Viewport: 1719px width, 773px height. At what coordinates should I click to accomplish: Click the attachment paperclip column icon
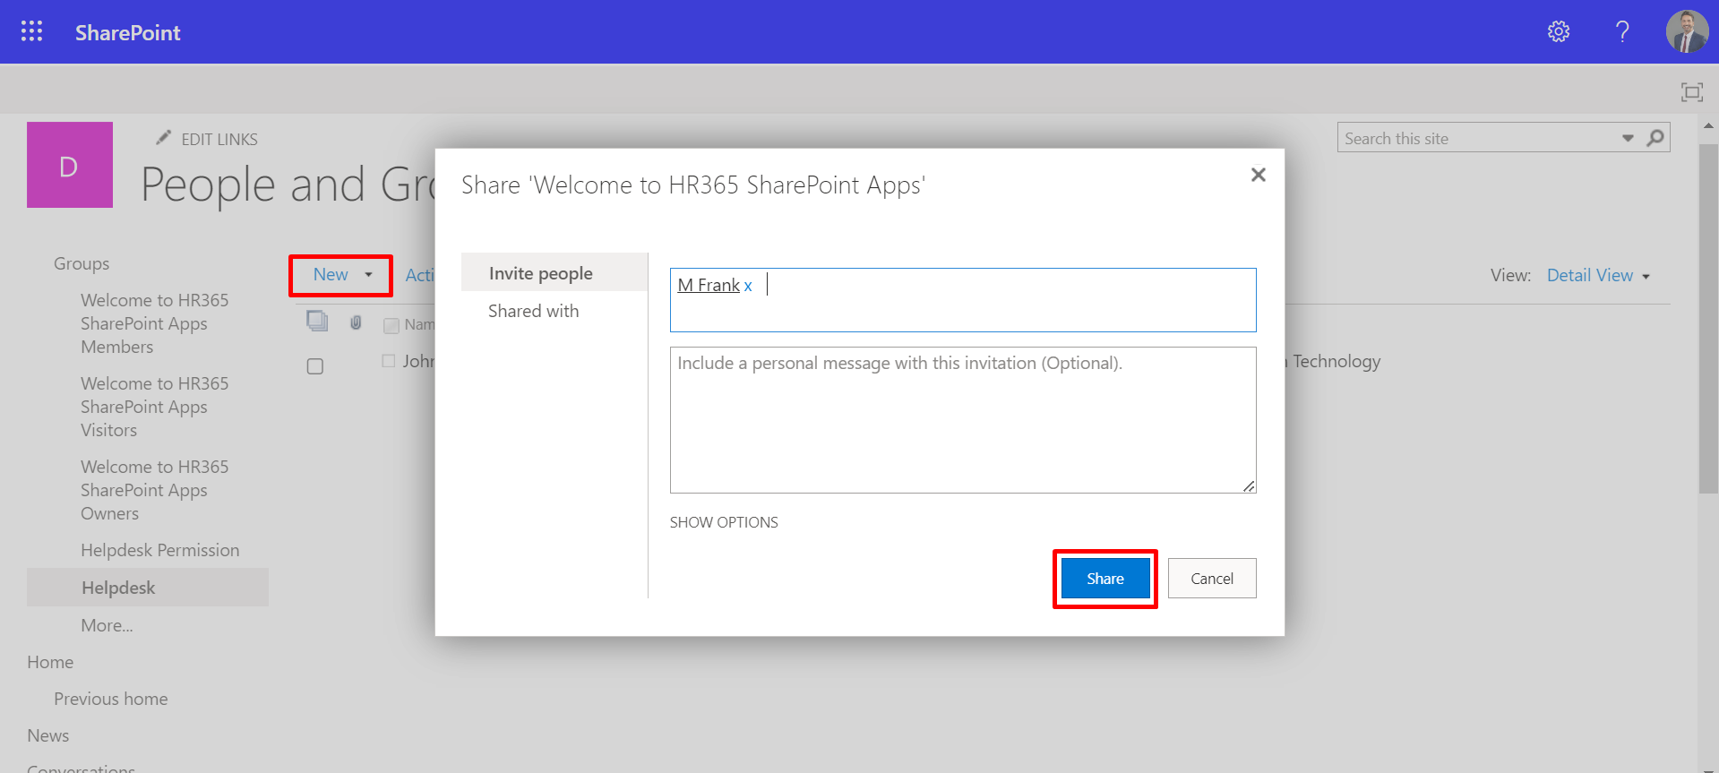click(x=356, y=322)
